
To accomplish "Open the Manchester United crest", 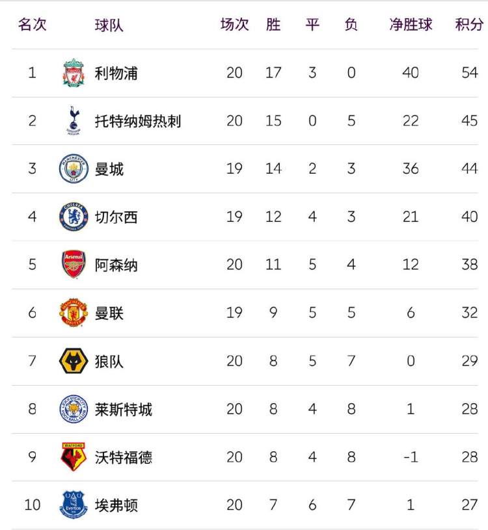I will [x=74, y=313].
